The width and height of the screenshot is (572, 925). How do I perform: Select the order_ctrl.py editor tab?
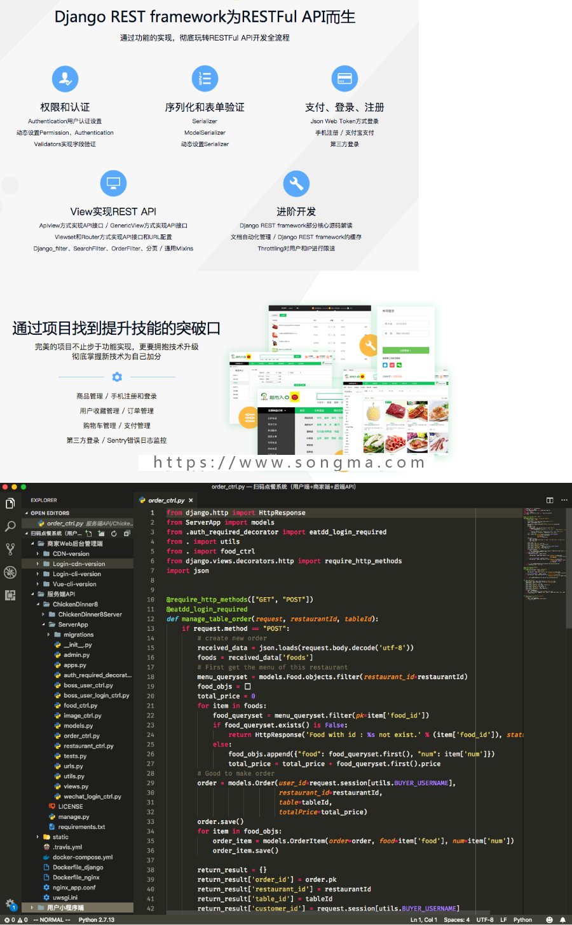pyautogui.click(x=165, y=500)
